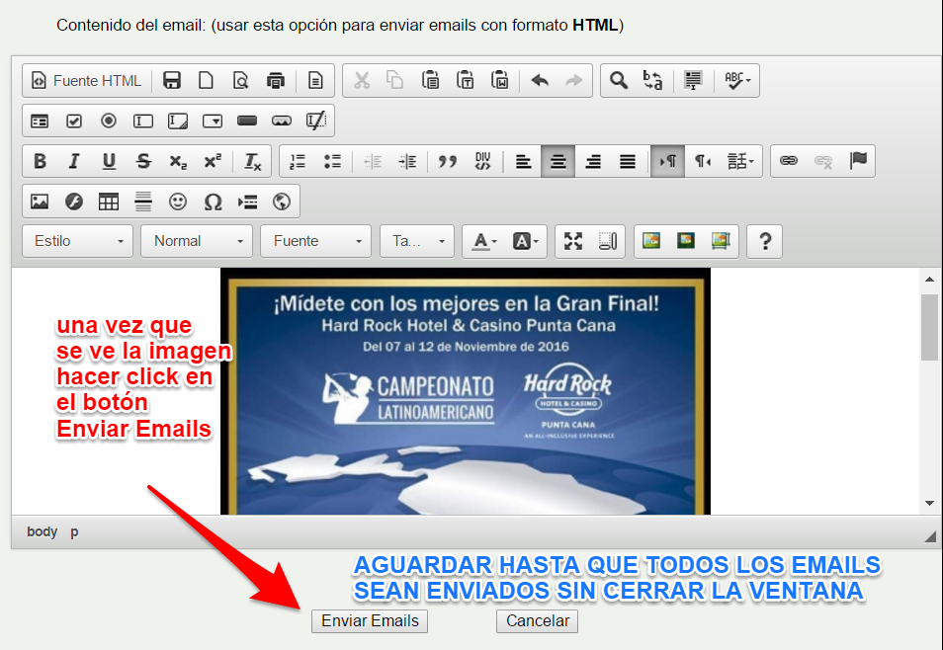Justify the text
The image size is (943, 650).
tap(628, 161)
